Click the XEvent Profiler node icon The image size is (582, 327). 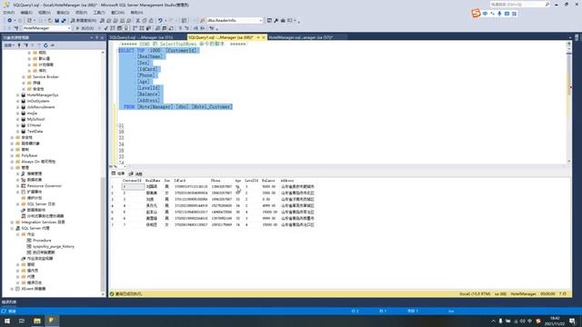[17, 289]
